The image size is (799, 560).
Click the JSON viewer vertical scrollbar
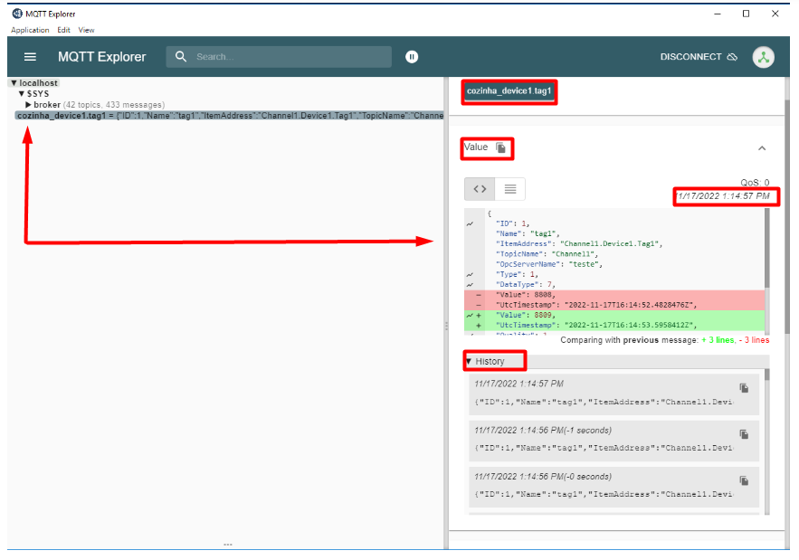click(767, 250)
